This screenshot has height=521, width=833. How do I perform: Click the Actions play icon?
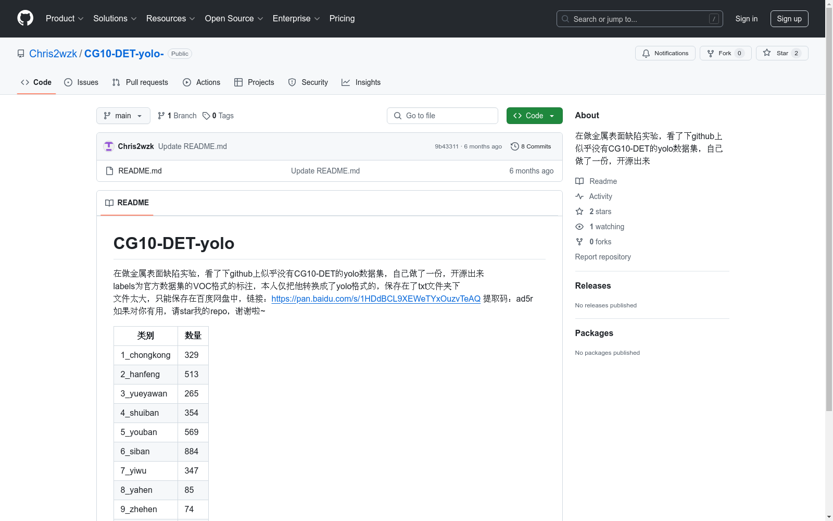click(x=187, y=82)
